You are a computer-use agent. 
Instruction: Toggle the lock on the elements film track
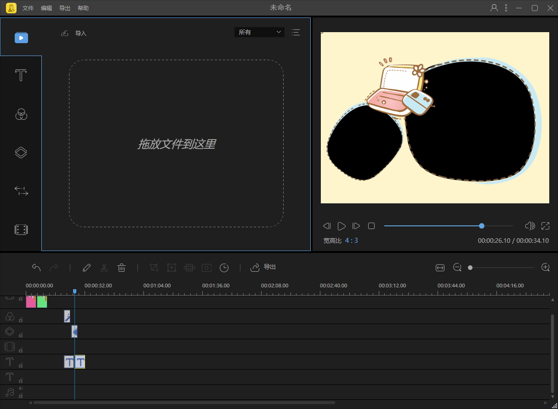coord(21,350)
